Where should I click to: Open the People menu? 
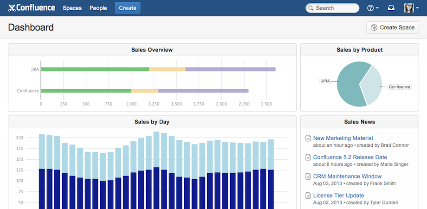click(98, 8)
